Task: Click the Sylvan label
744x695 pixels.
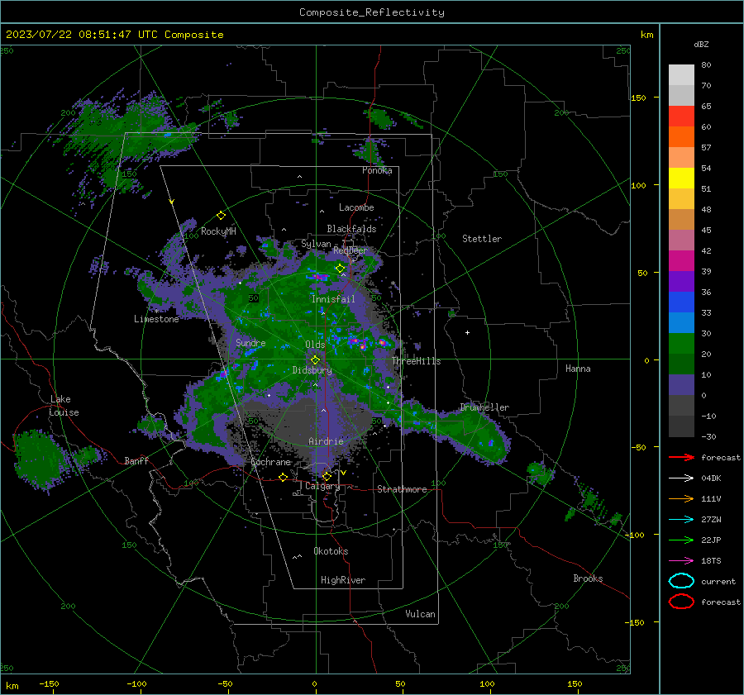Action: click(316, 244)
